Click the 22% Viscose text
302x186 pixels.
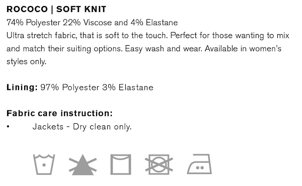[87, 23]
